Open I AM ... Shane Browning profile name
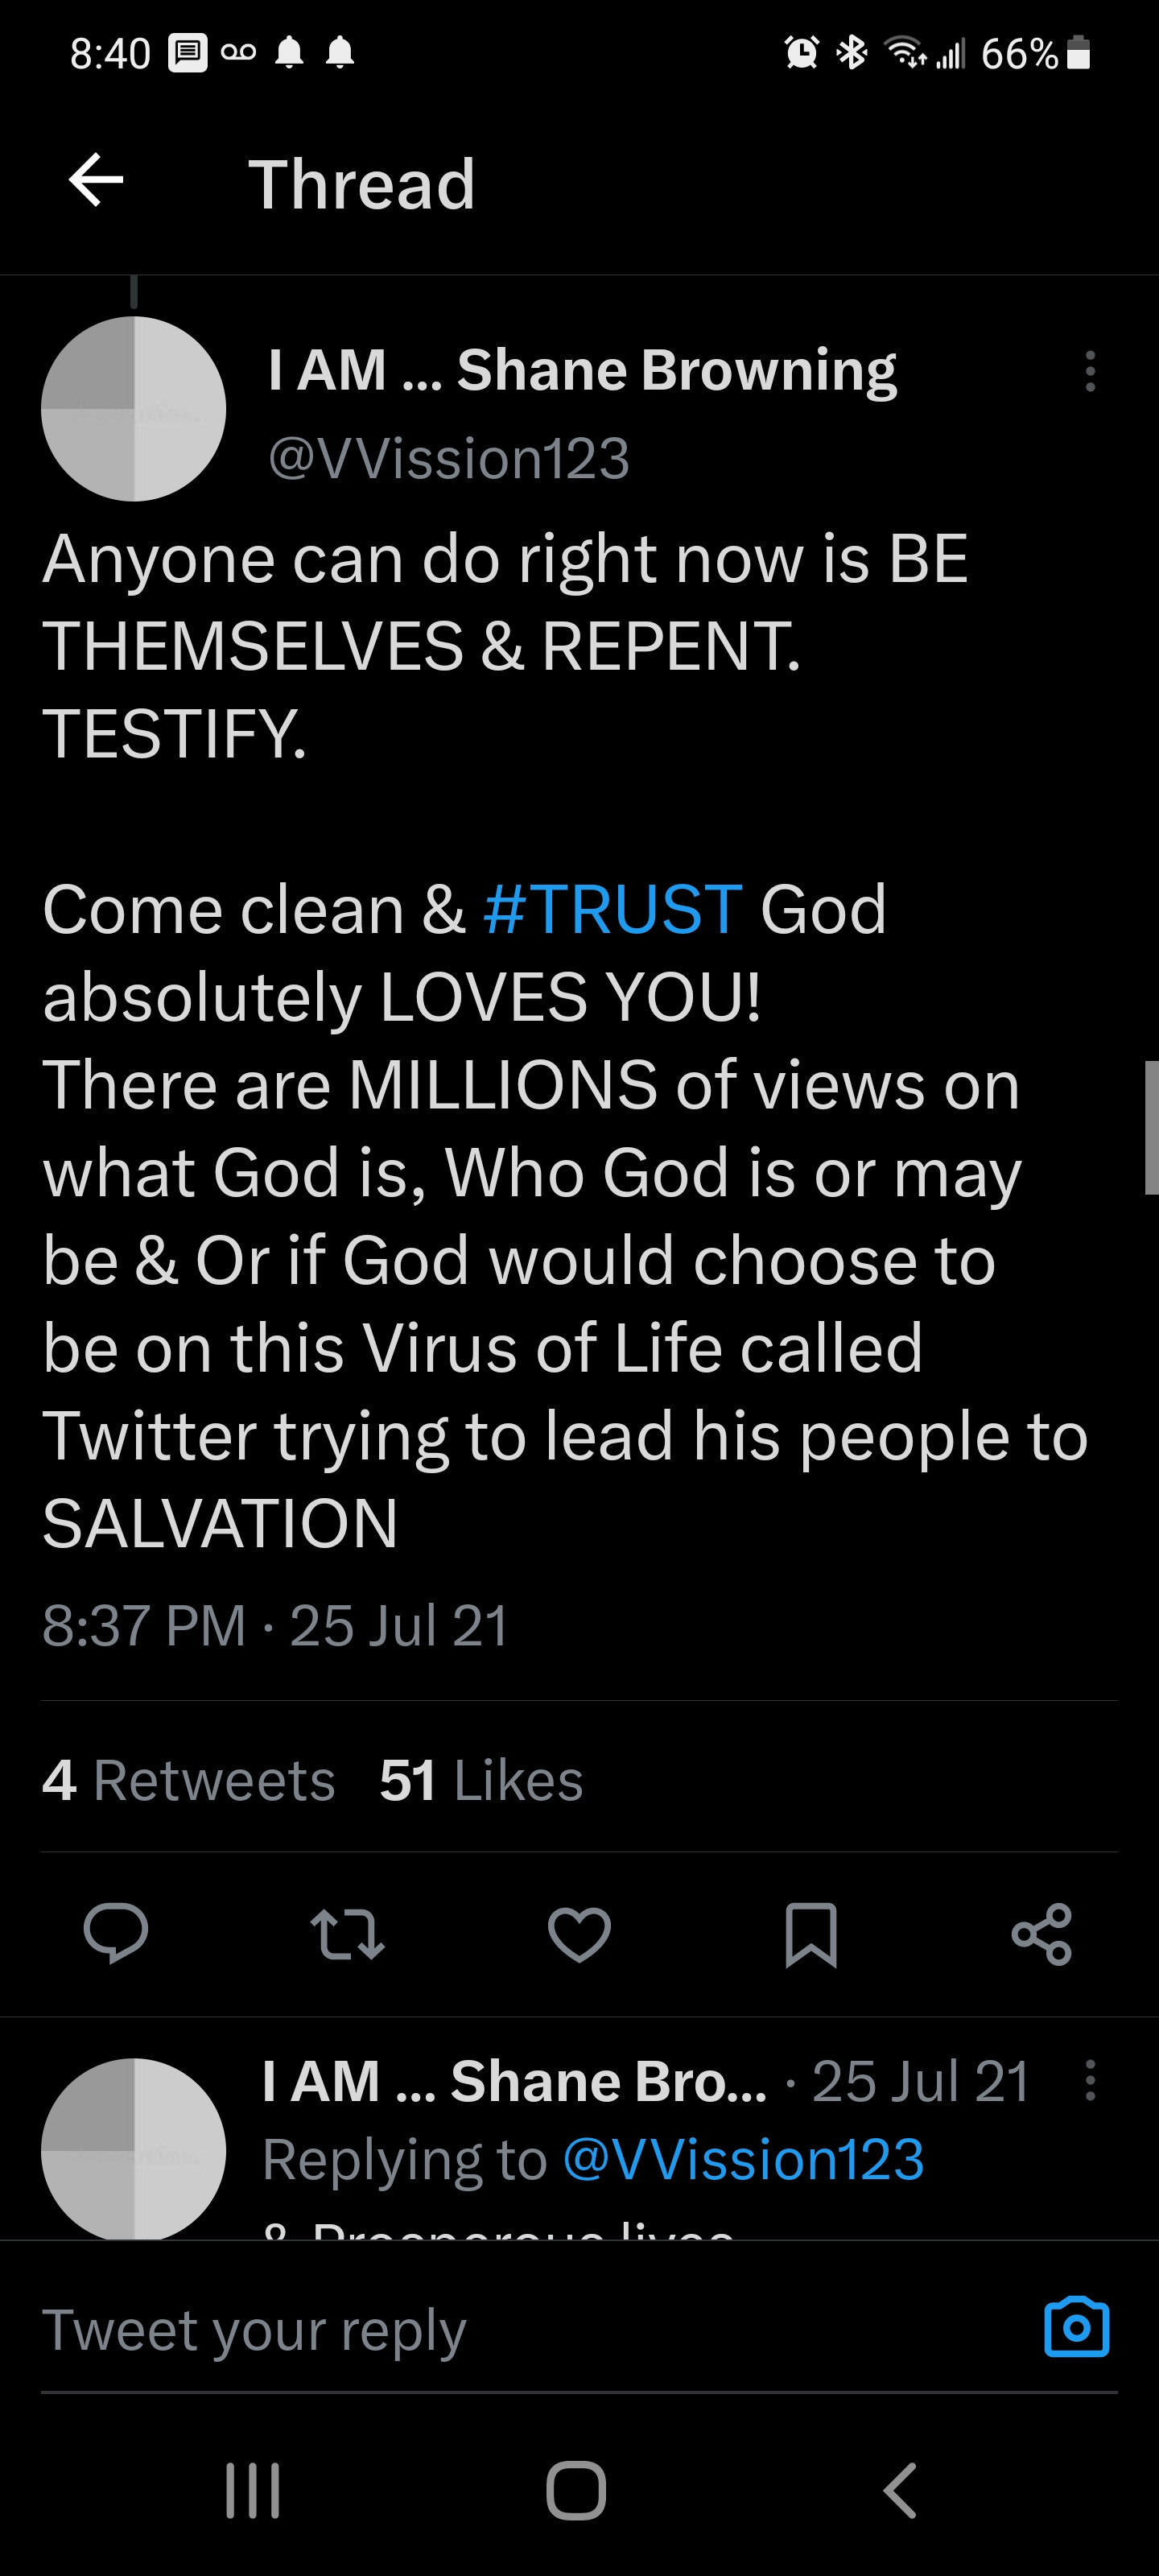The width and height of the screenshot is (1159, 2576). point(582,370)
